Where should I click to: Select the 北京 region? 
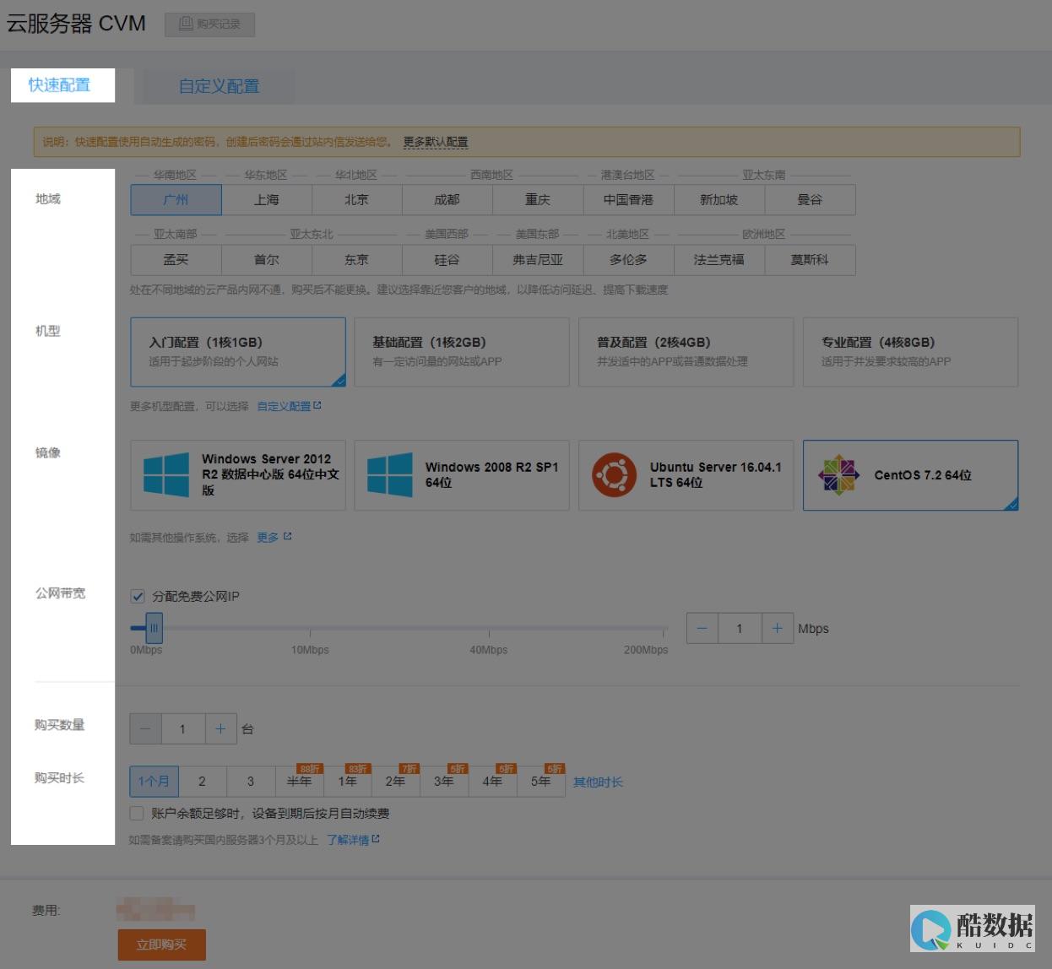click(357, 200)
